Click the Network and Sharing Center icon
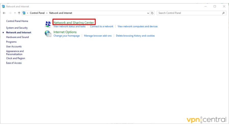 point(48,24)
